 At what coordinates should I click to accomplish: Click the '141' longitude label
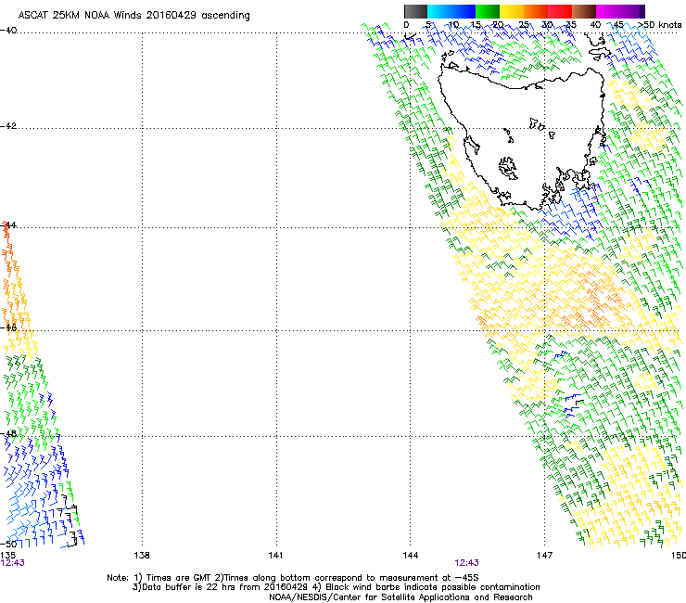(275, 556)
